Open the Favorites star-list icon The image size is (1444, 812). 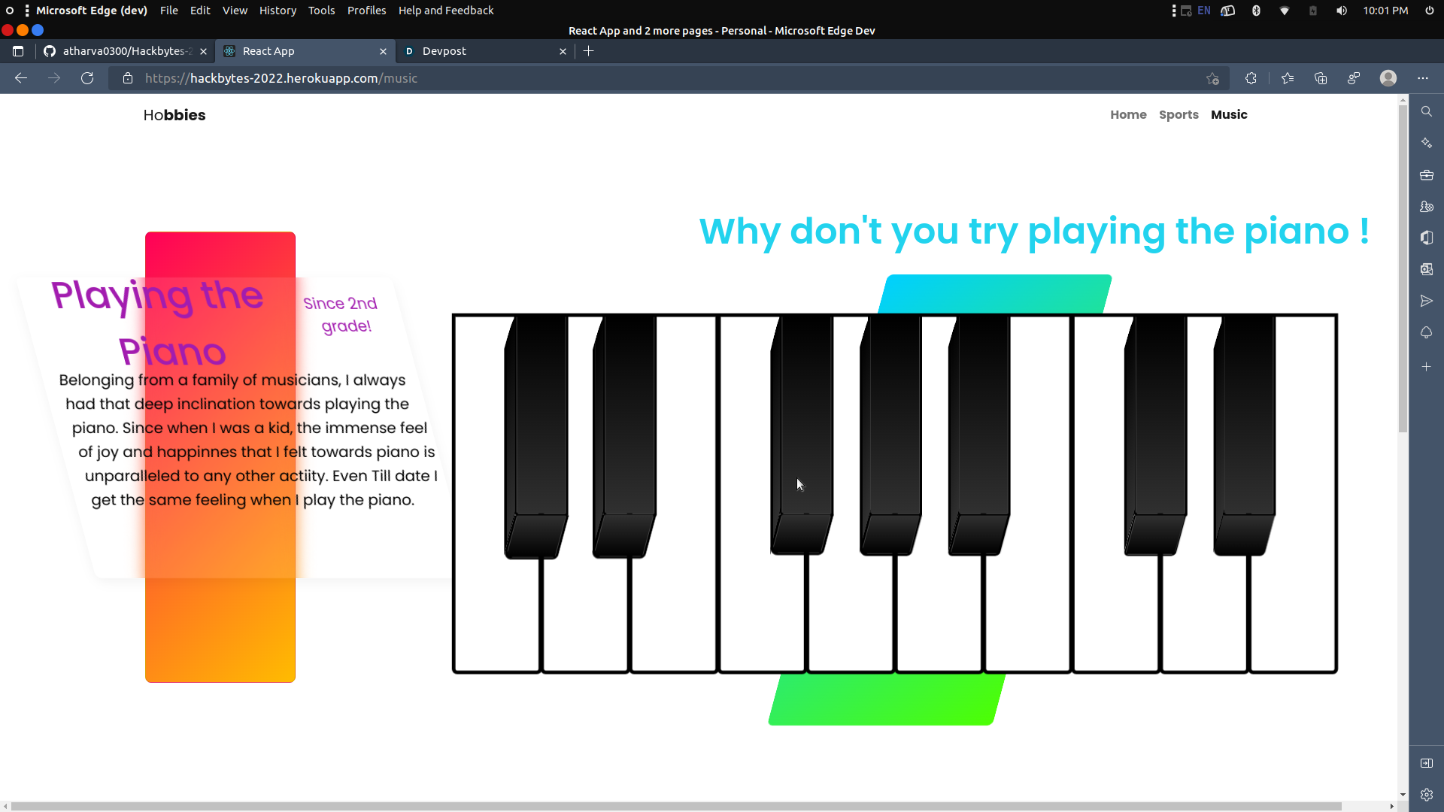tap(1288, 78)
